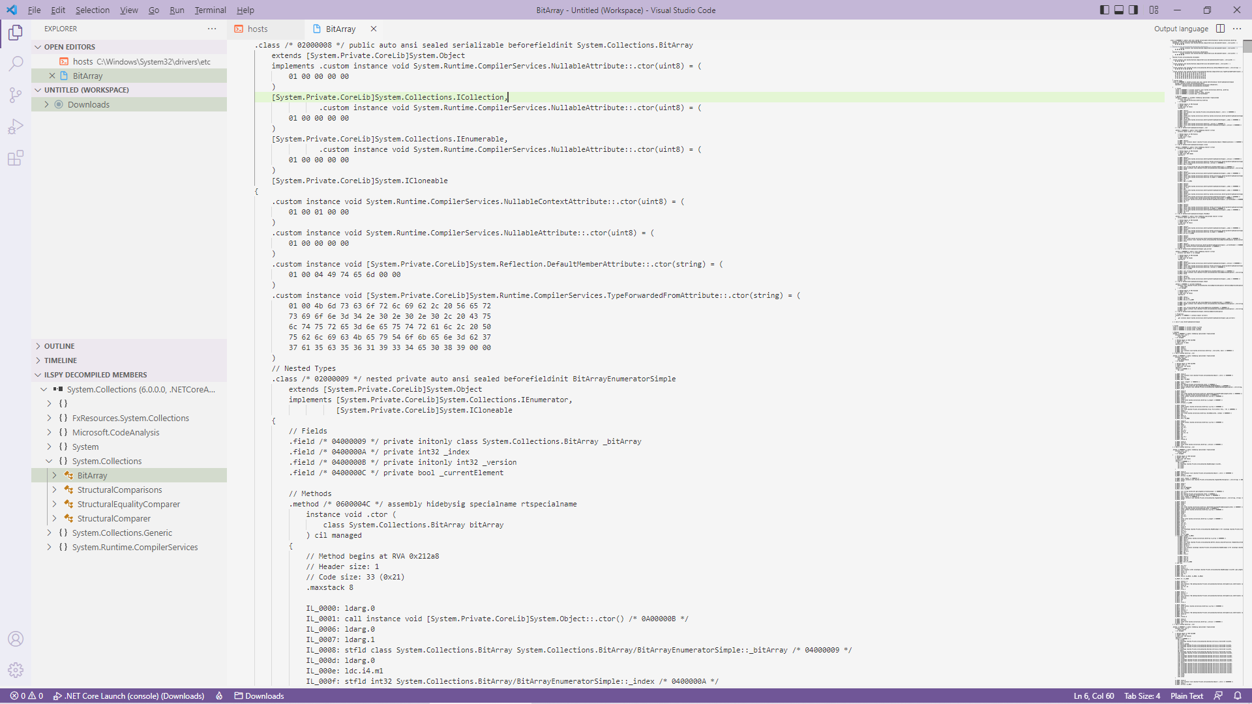Open Source Control view
Image resolution: width=1252 pixels, height=704 pixels.
[16, 95]
